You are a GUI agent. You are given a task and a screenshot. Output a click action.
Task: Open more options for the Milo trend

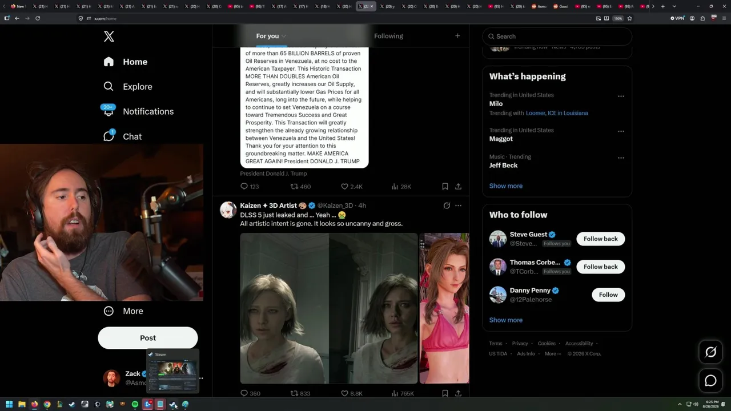[x=621, y=96]
